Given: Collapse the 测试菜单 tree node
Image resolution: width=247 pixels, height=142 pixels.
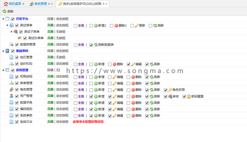Looking at the screenshot, I should click(7, 25).
